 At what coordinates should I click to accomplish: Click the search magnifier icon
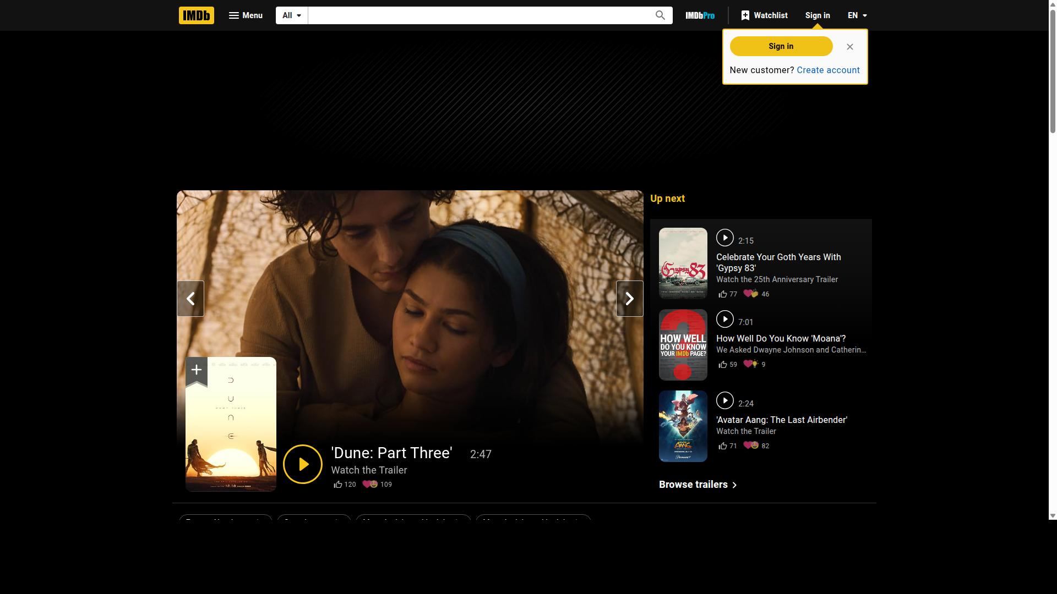click(x=660, y=15)
